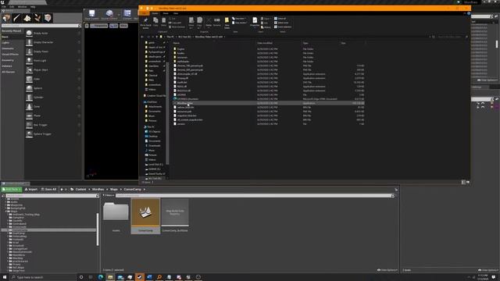Pick the Cylinder primitive icon
500x281 pixels.
pos(29,97)
